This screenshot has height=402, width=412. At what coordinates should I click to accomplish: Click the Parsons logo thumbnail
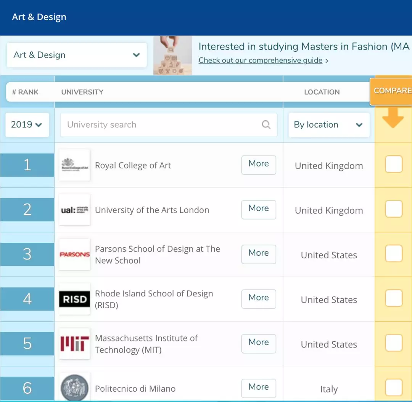(75, 254)
